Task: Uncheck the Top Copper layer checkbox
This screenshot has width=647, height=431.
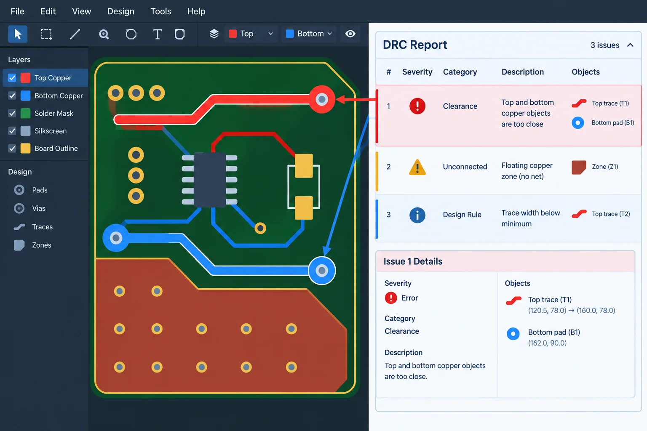Action: point(12,78)
